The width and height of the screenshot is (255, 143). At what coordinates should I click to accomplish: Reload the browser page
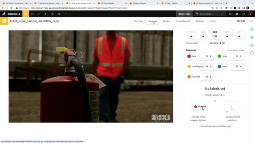(x=12, y=8)
